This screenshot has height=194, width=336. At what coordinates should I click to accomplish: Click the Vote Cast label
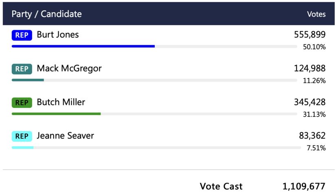(x=221, y=186)
